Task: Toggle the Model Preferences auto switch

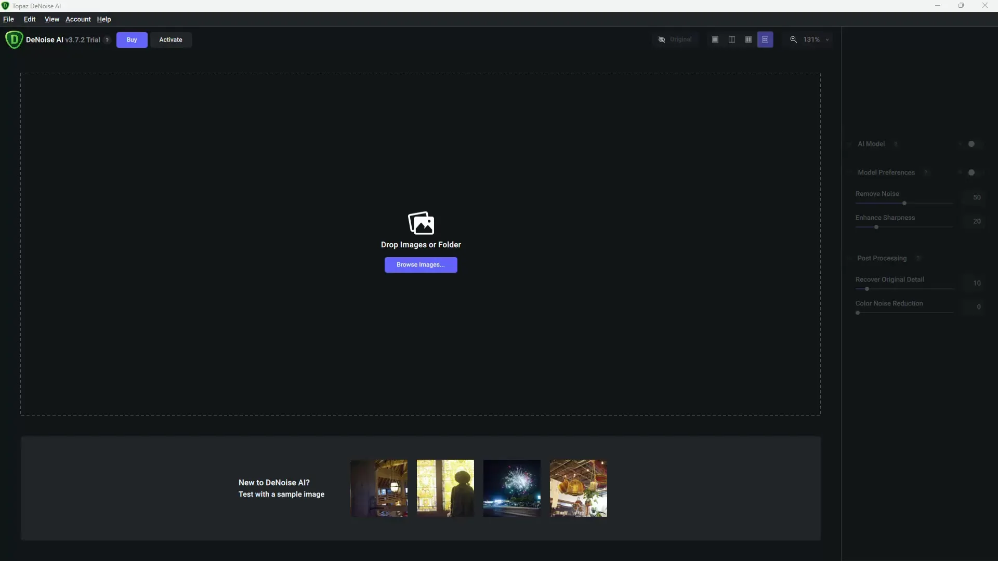Action: tap(970, 172)
